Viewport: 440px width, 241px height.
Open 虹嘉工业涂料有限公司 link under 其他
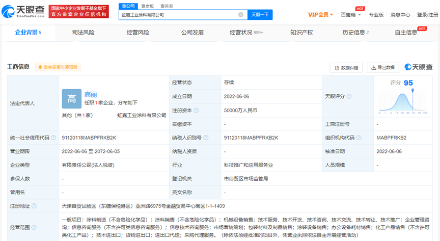point(142,115)
